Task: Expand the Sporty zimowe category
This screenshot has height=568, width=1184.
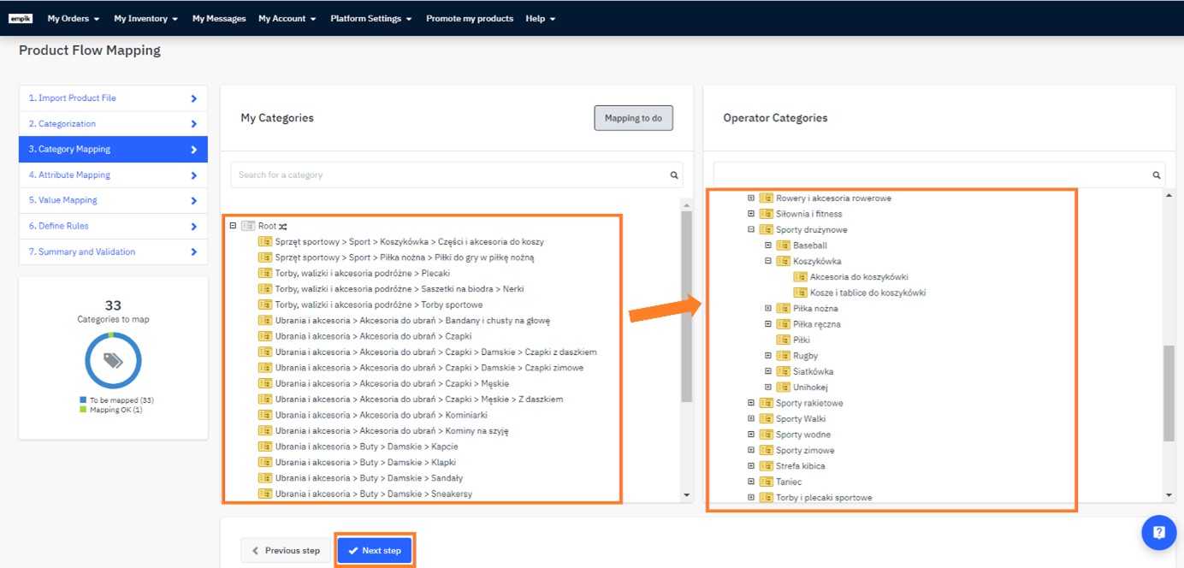Action: click(751, 451)
